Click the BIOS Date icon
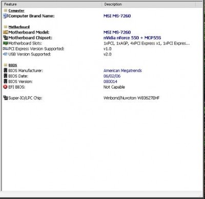The width and height of the screenshot is (205, 199). pyautogui.click(x=6, y=76)
